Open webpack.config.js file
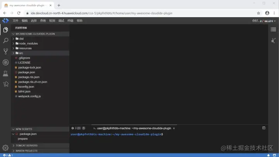Viewport: 279px width, 157px height. (x=29, y=96)
